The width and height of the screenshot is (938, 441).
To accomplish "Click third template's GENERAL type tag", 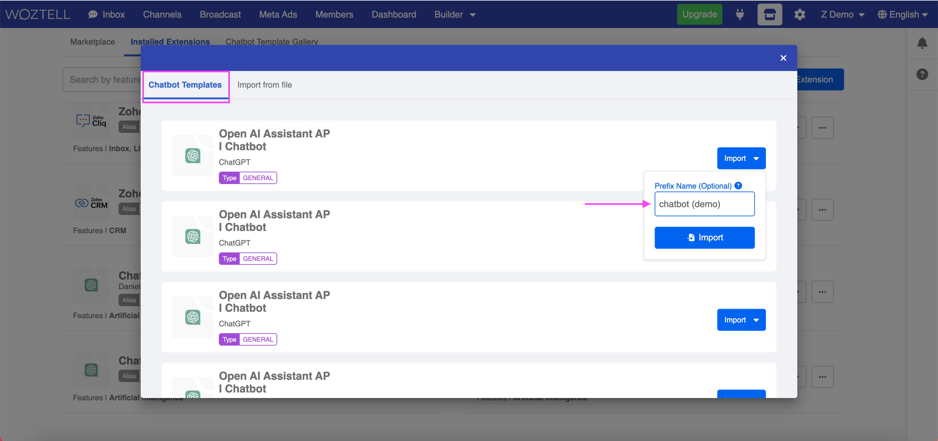I will coord(258,339).
